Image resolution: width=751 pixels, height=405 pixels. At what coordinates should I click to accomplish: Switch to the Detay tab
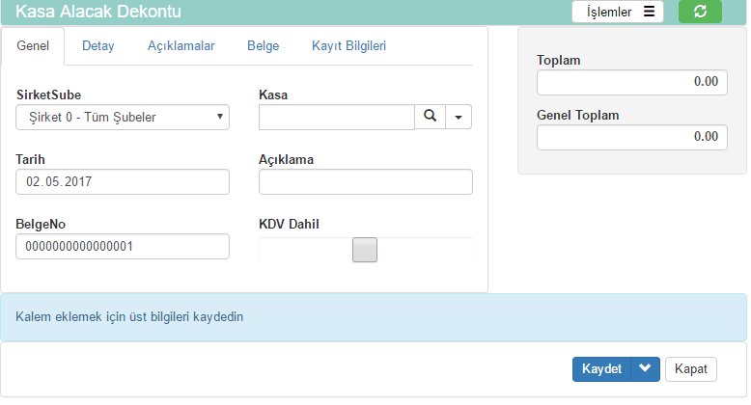97,45
